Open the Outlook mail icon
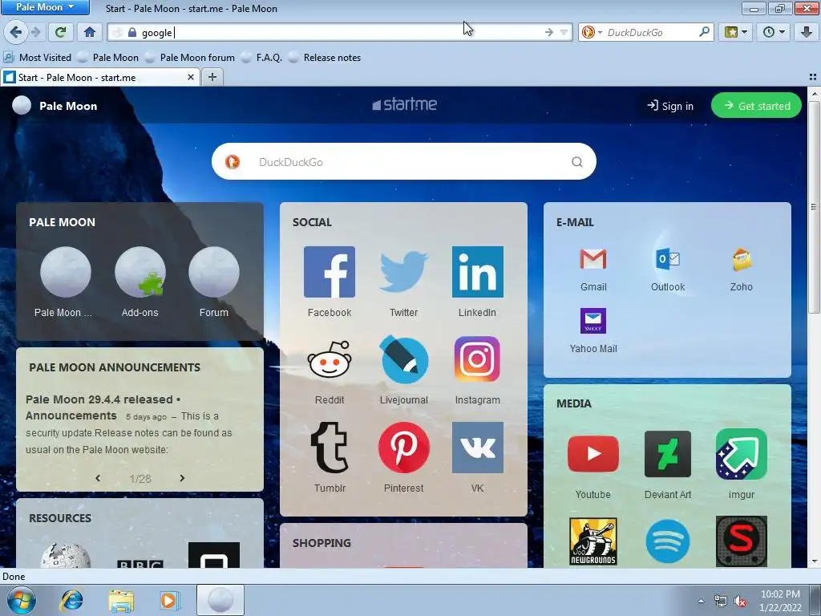The image size is (821, 616). point(668,259)
